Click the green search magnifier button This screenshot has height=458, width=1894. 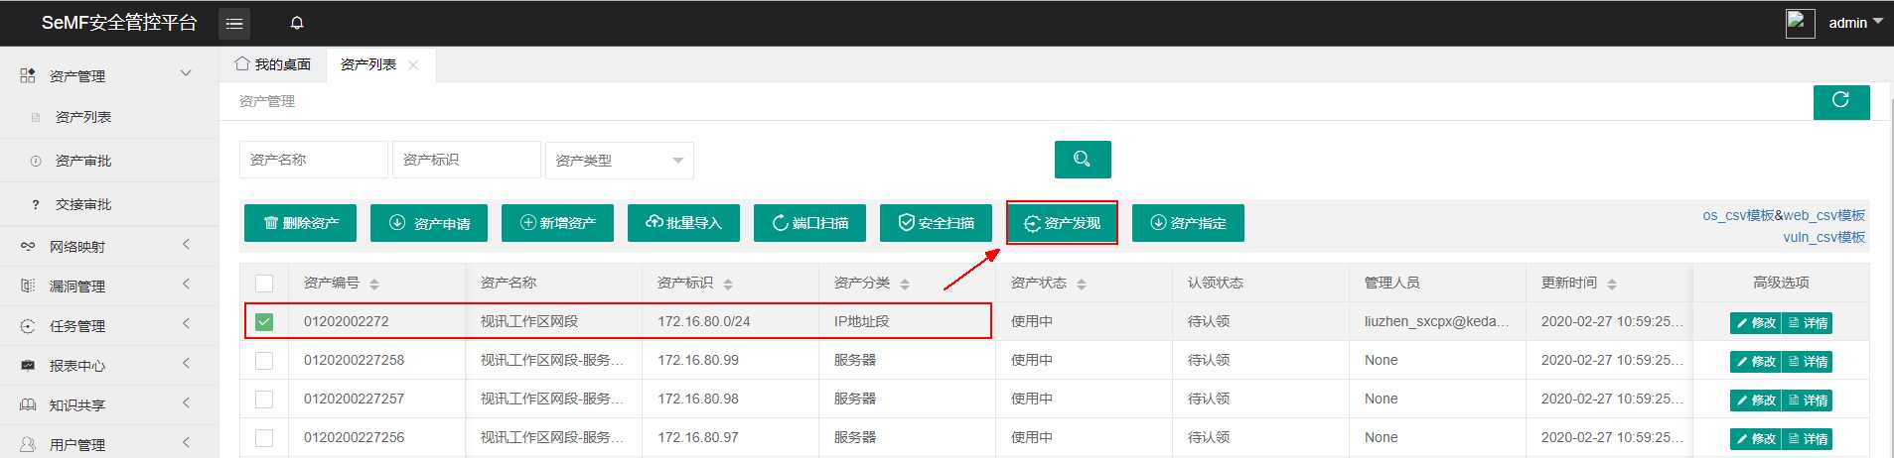pyautogui.click(x=1083, y=159)
